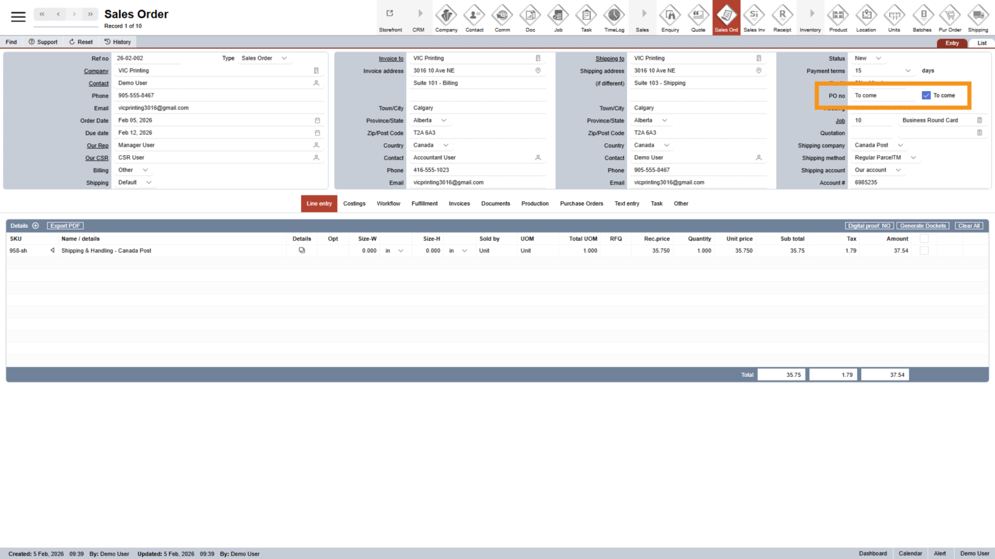Open the line item details icon
Viewport: 995px width, 559px height.
pos(302,250)
